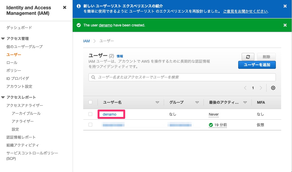
Task: Check the second user's row checkbox
Action: 90,125
